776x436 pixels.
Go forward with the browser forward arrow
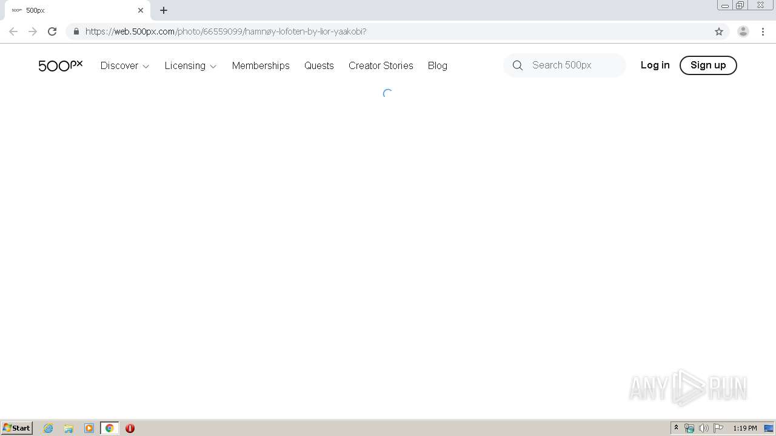coord(33,31)
